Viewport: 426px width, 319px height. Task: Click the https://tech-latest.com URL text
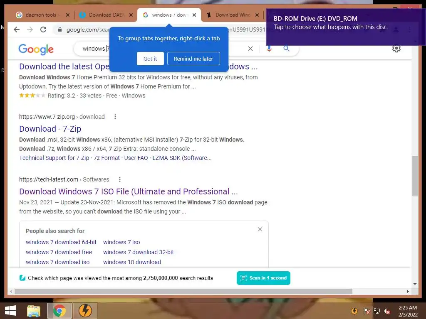49,179
